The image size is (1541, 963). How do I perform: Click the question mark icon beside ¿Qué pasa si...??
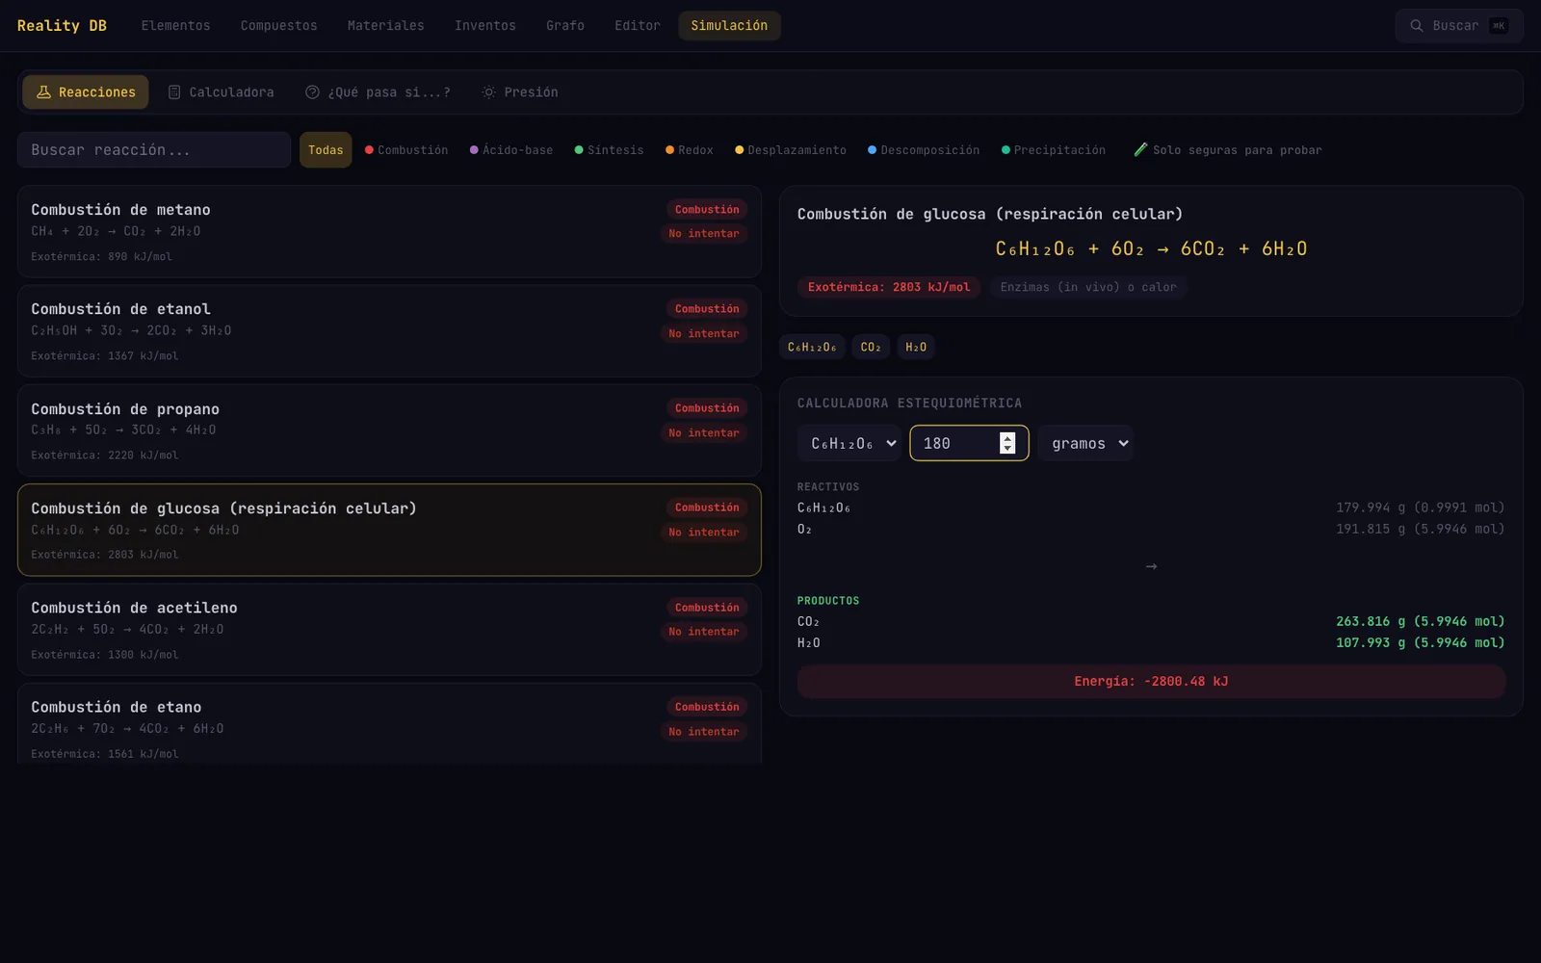click(312, 92)
